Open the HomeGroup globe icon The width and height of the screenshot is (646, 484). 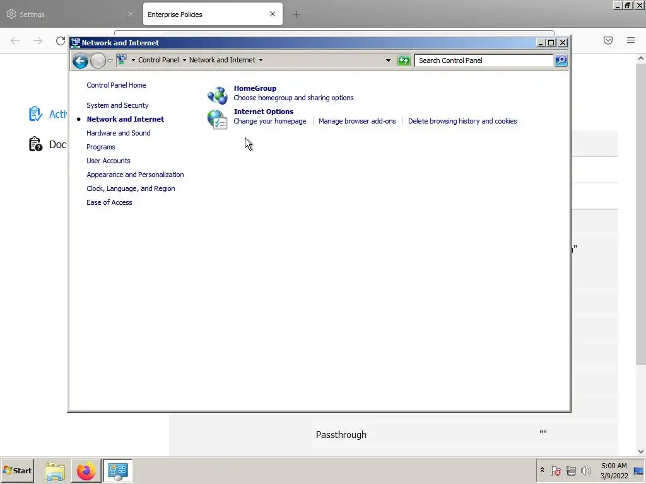pyautogui.click(x=217, y=95)
